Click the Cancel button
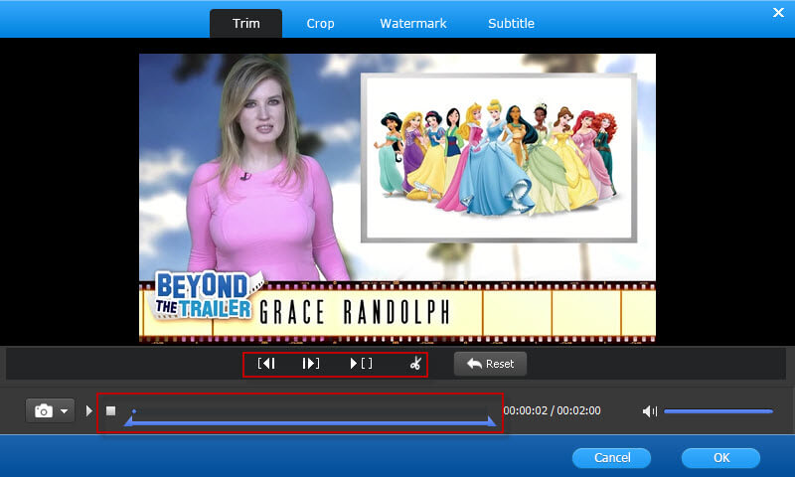Image resolution: width=795 pixels, height=477 pixels. (x=611, y=458)
